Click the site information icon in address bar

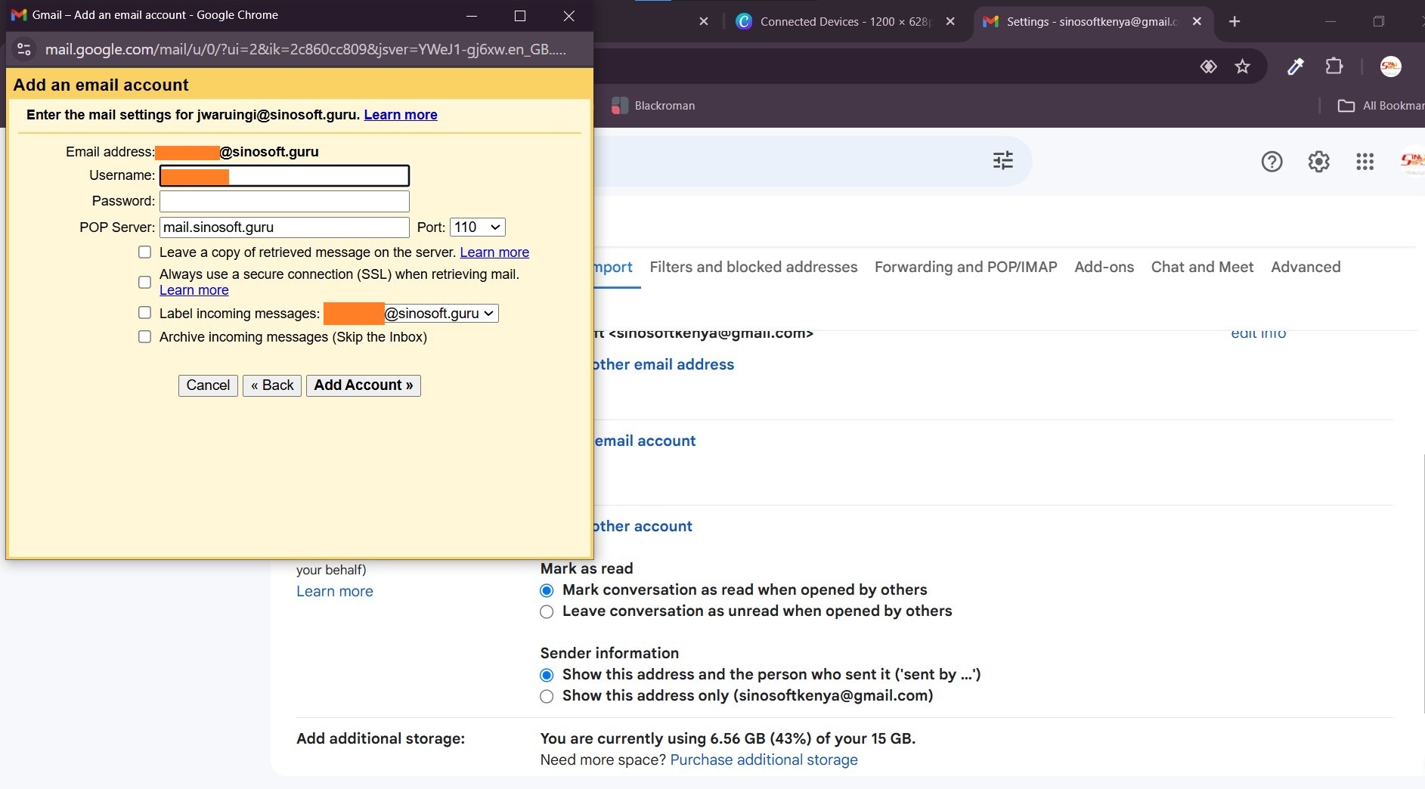pos(23,49)
